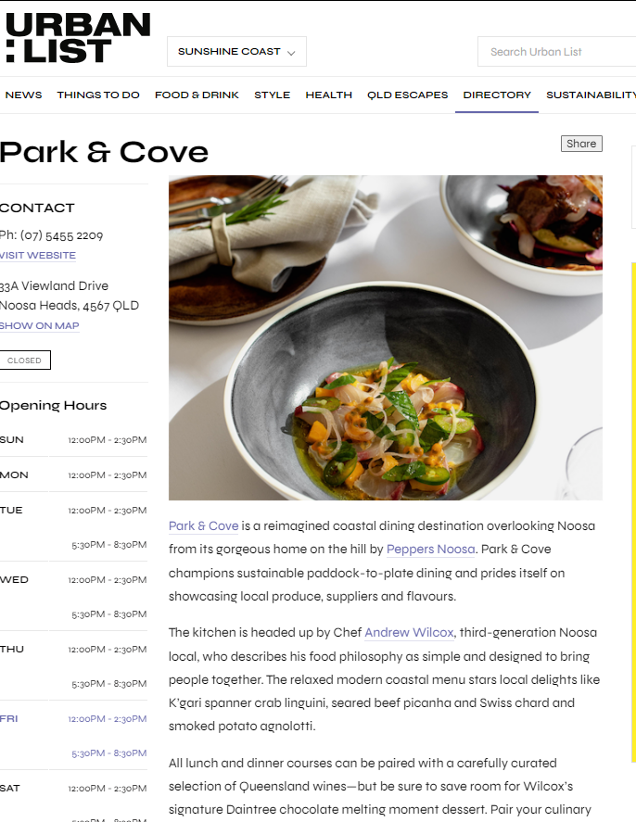
Task: Click the Urban List logo
Action: pyautogui.click(x=78, y=38)
